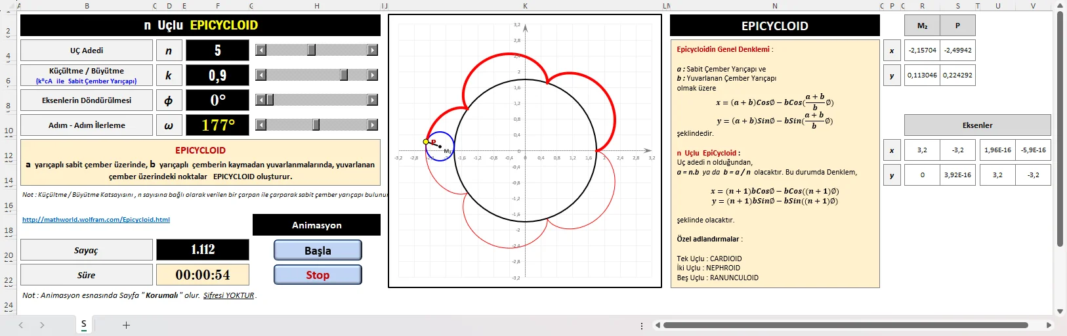Viewport: 1067px width, 336px height.
Task: Open the mathworld Epicycloid hyperlink
Action: [96, 220]
